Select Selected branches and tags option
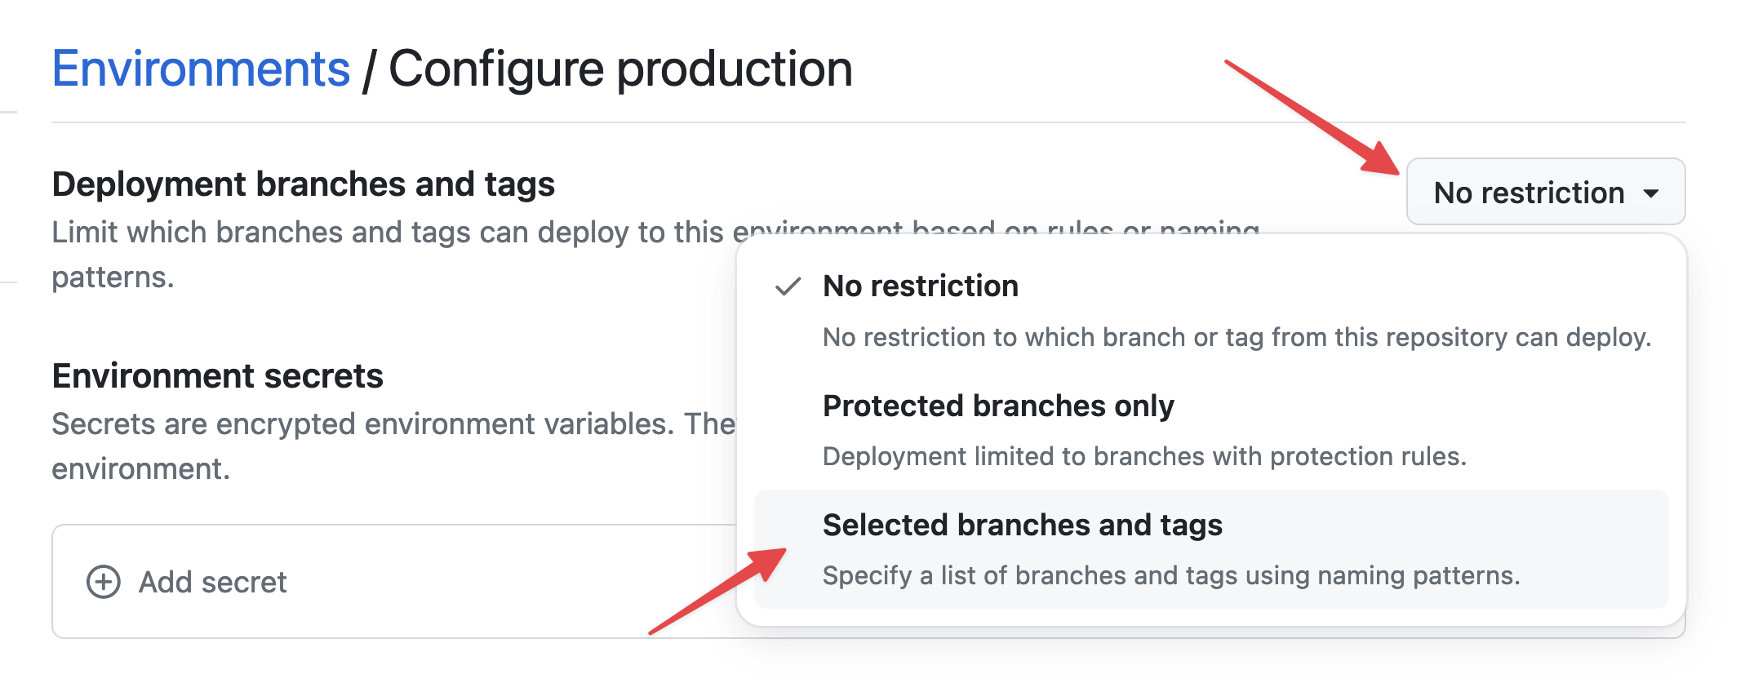 (1022, 525)
